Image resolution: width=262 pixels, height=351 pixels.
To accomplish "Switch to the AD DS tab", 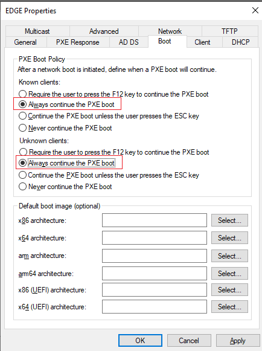I will [129, 42].
